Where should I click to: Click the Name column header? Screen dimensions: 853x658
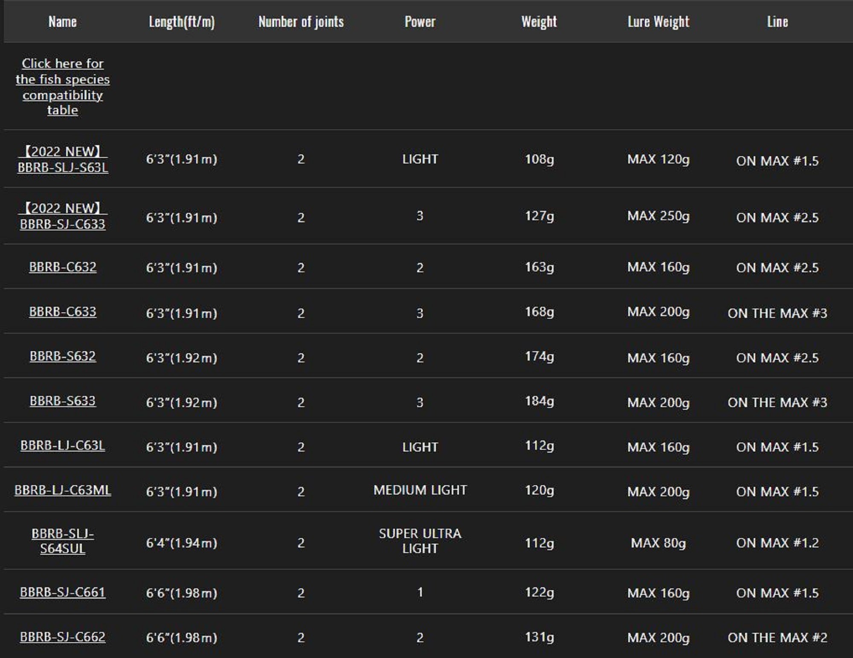pos(63,22)
